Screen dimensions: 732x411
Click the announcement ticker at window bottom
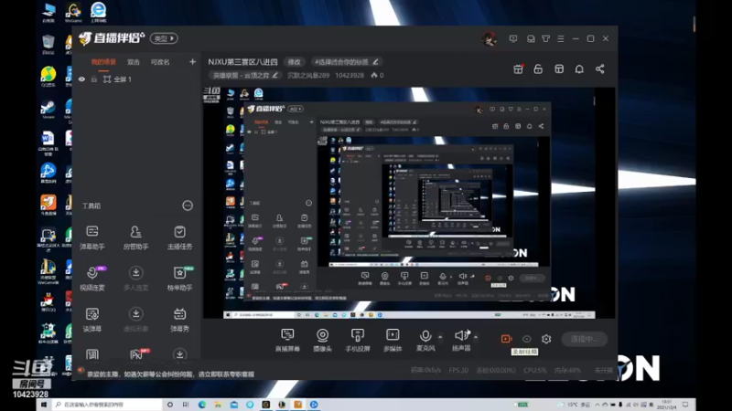tap(170, 374)
